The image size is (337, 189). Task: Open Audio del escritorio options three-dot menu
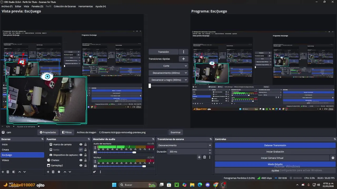95,148
